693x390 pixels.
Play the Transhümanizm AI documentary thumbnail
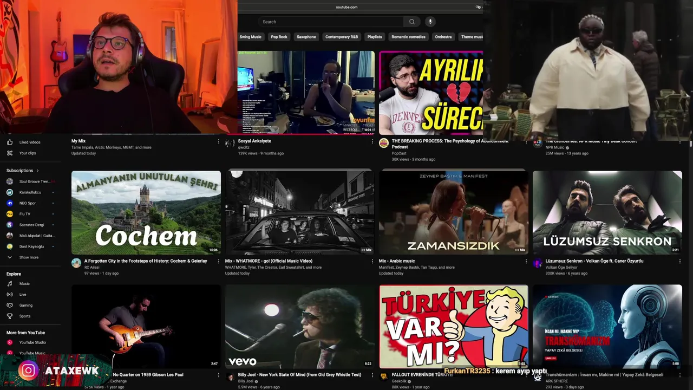click(607, 327)
